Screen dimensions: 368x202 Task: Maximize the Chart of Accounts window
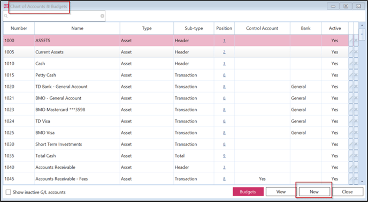346,6
